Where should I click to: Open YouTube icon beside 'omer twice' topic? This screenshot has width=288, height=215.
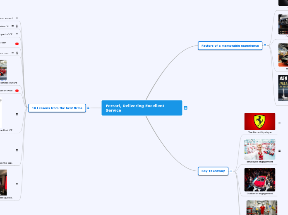(17, 91)
